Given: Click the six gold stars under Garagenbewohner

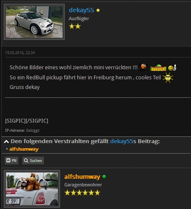Looking at the screenshot, I should point(82,193).
